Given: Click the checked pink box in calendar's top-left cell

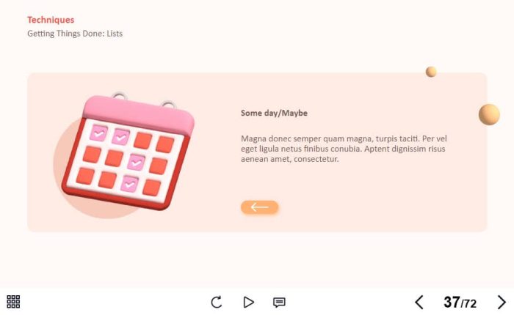Looking at the screenshot, I should pos(98,133).
